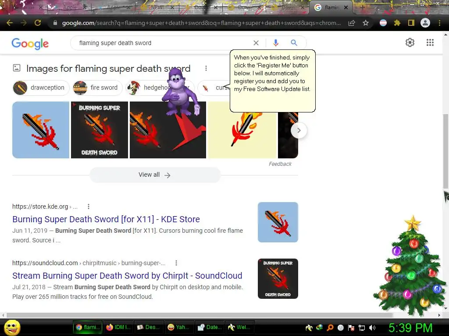Click the horizontal page scrollbar
The width and height of the screenshot is (449, 336).
pos(200,315)
